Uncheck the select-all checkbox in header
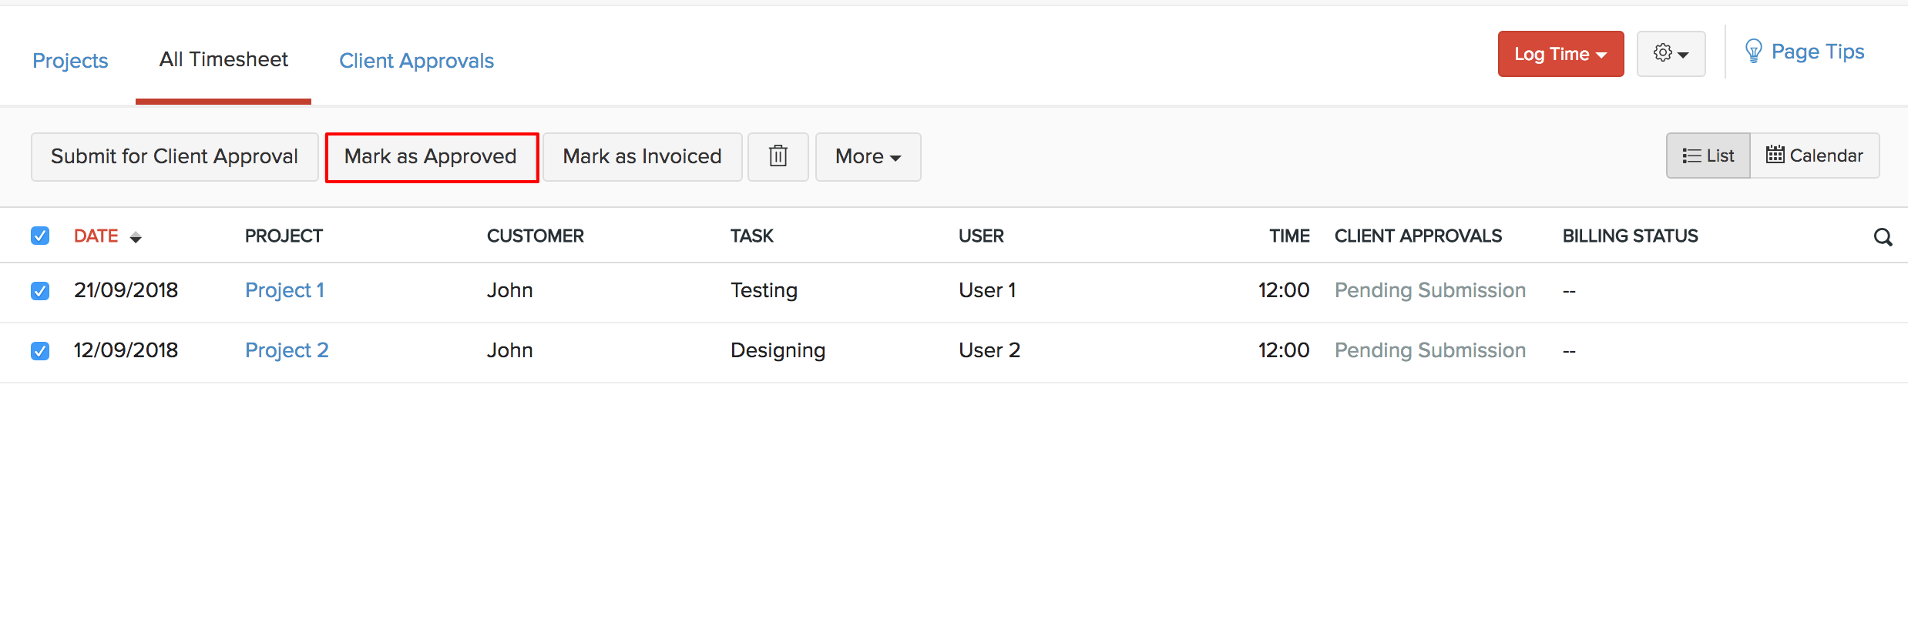The height and width of the screenshot is (619, 1908). (x=40, y=236)
